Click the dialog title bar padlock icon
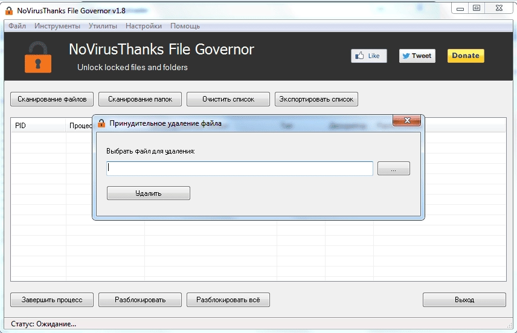 pyautogui.click(x=101, y=123)
